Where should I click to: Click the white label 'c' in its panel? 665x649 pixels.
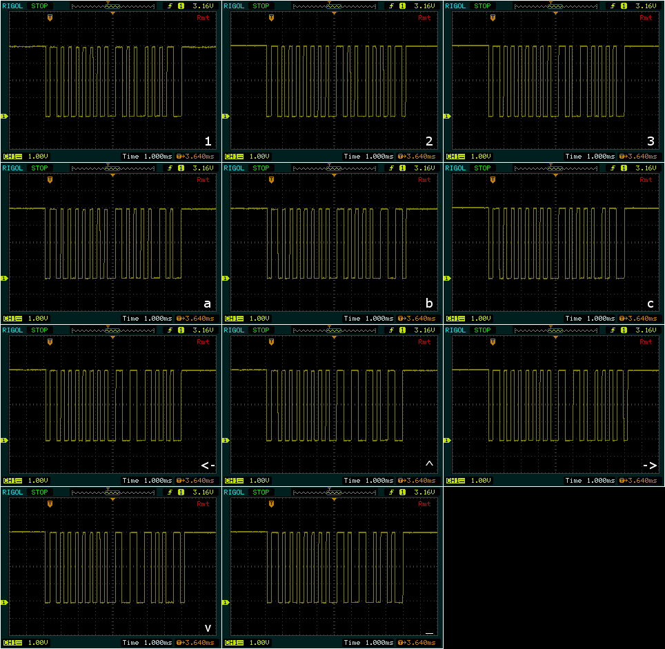pyautogui.click(x=651, y=304)
